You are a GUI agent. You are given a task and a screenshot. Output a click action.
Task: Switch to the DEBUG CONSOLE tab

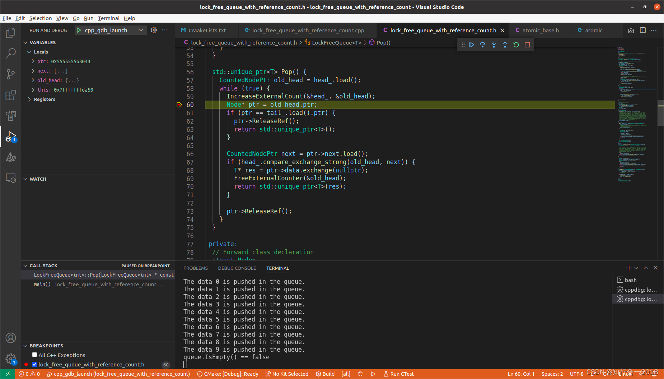237,268
